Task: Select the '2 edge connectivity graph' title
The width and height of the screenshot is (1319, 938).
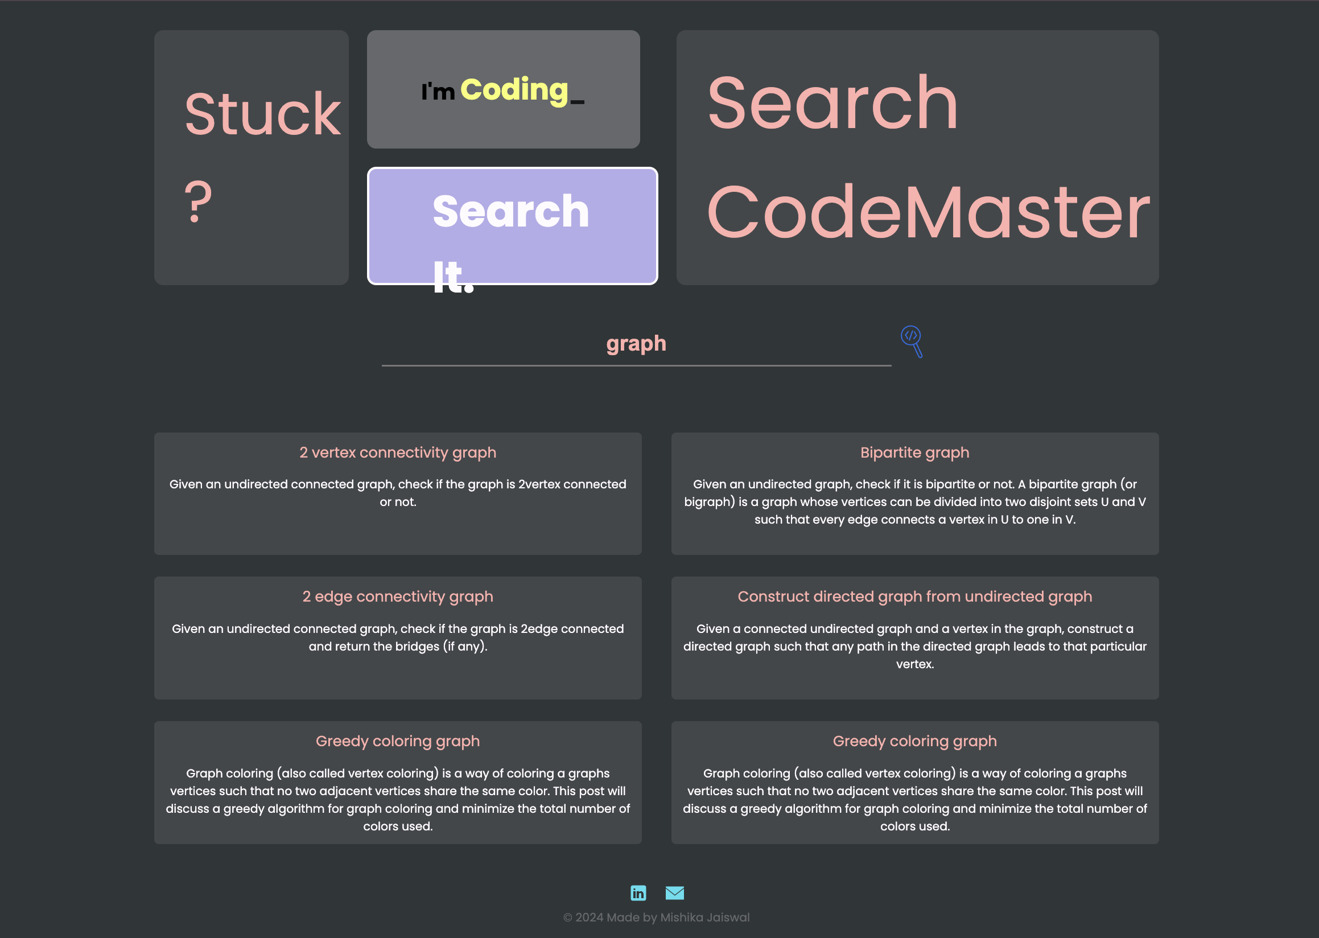Action: pos(397,596)
